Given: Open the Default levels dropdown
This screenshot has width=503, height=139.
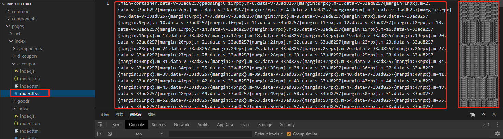Looking at the screenshot, I should [268, 134].
